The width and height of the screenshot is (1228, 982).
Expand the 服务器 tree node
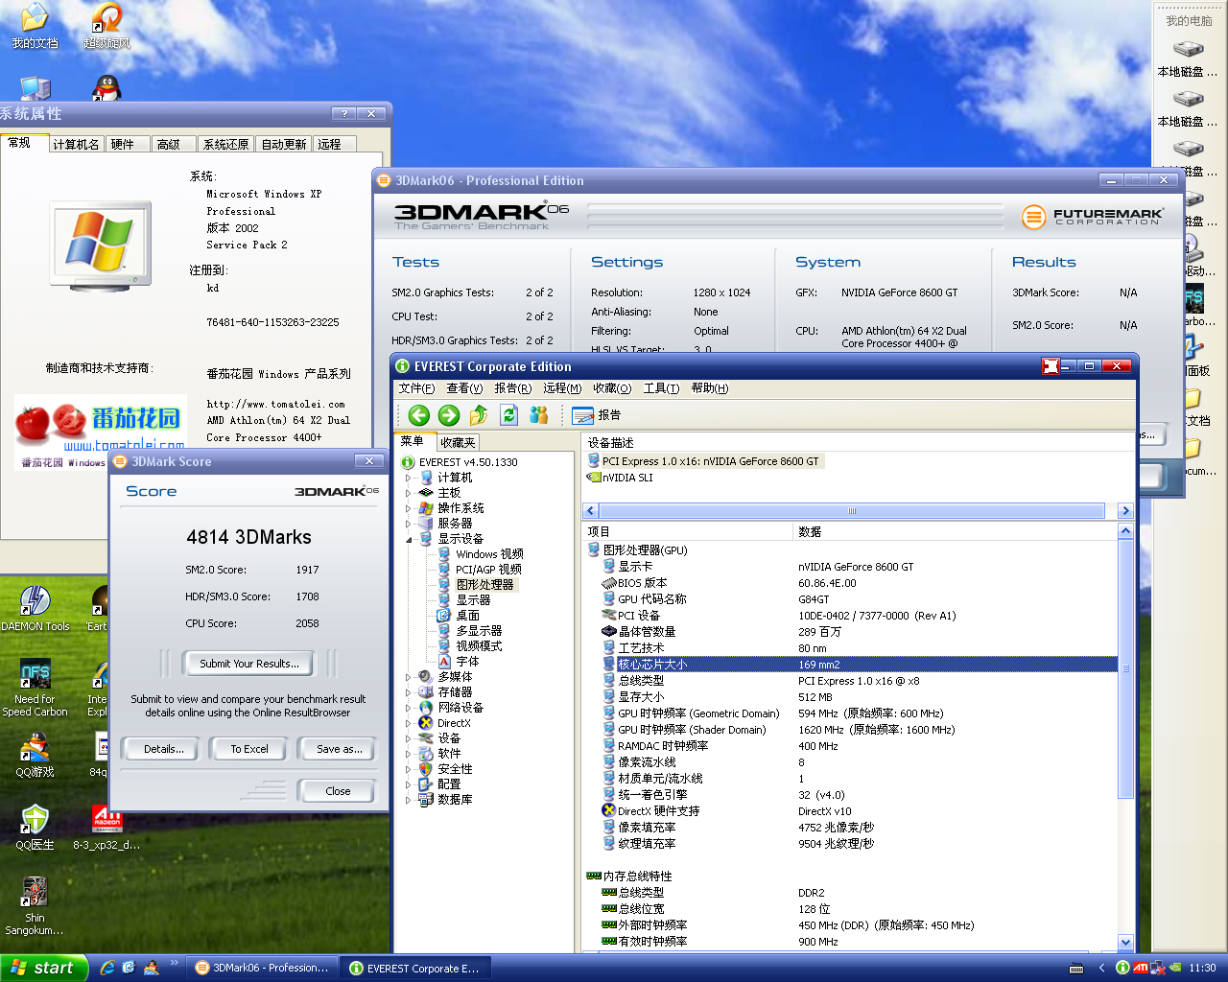pyautogui.click(x=408, y=524)
